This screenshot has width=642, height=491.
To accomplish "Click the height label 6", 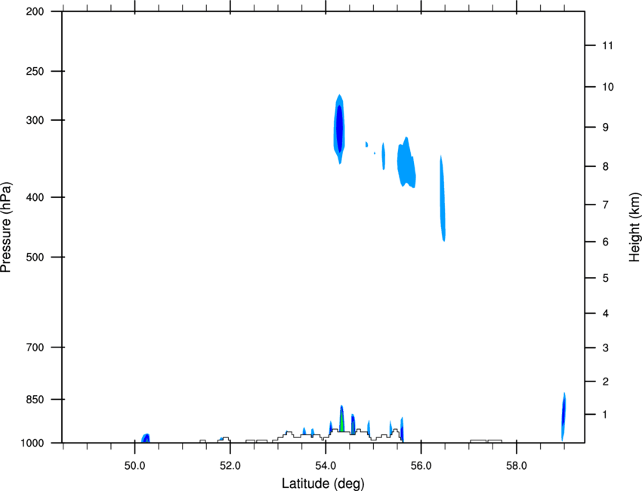I will [606, 242].
